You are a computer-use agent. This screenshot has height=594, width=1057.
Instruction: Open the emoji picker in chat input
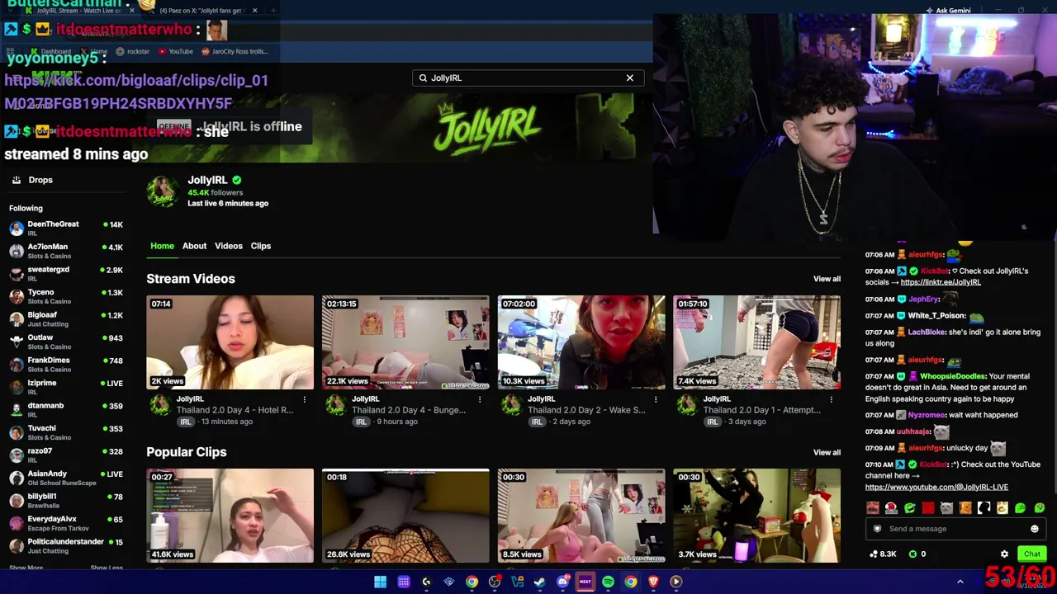click(x=1034, y=529)
